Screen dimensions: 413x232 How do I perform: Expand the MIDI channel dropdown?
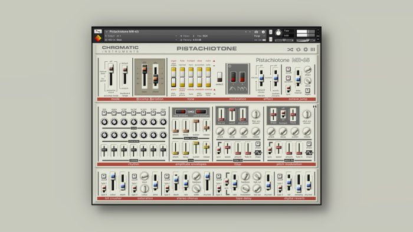tap(176, 40)
